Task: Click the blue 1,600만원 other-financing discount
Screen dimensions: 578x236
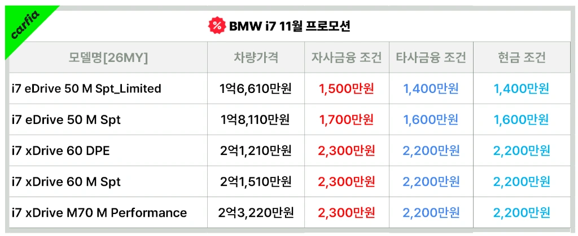Action: coord(431,119)
